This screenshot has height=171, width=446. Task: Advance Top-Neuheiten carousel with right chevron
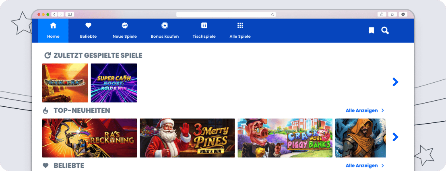pos(395,137)
